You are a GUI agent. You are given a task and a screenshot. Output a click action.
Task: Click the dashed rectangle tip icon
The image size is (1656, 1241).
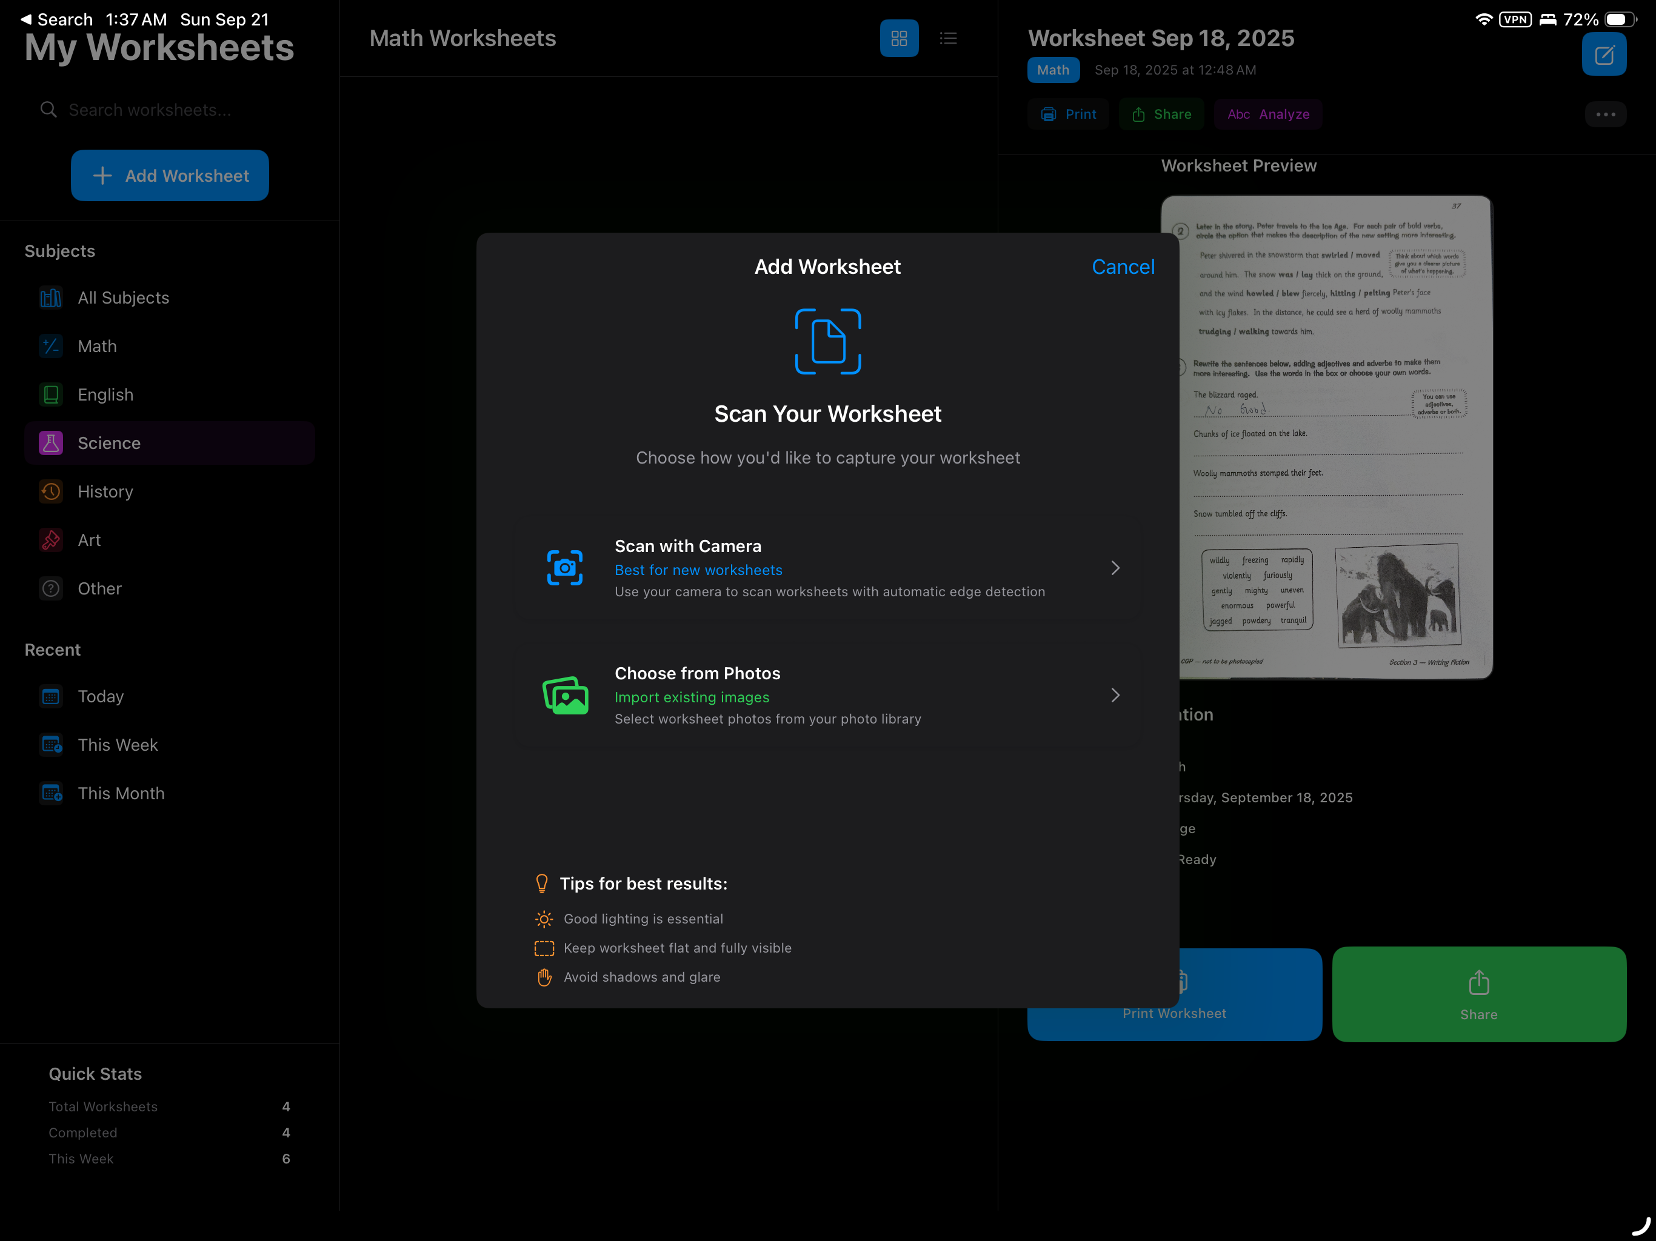tap(544, 948)
